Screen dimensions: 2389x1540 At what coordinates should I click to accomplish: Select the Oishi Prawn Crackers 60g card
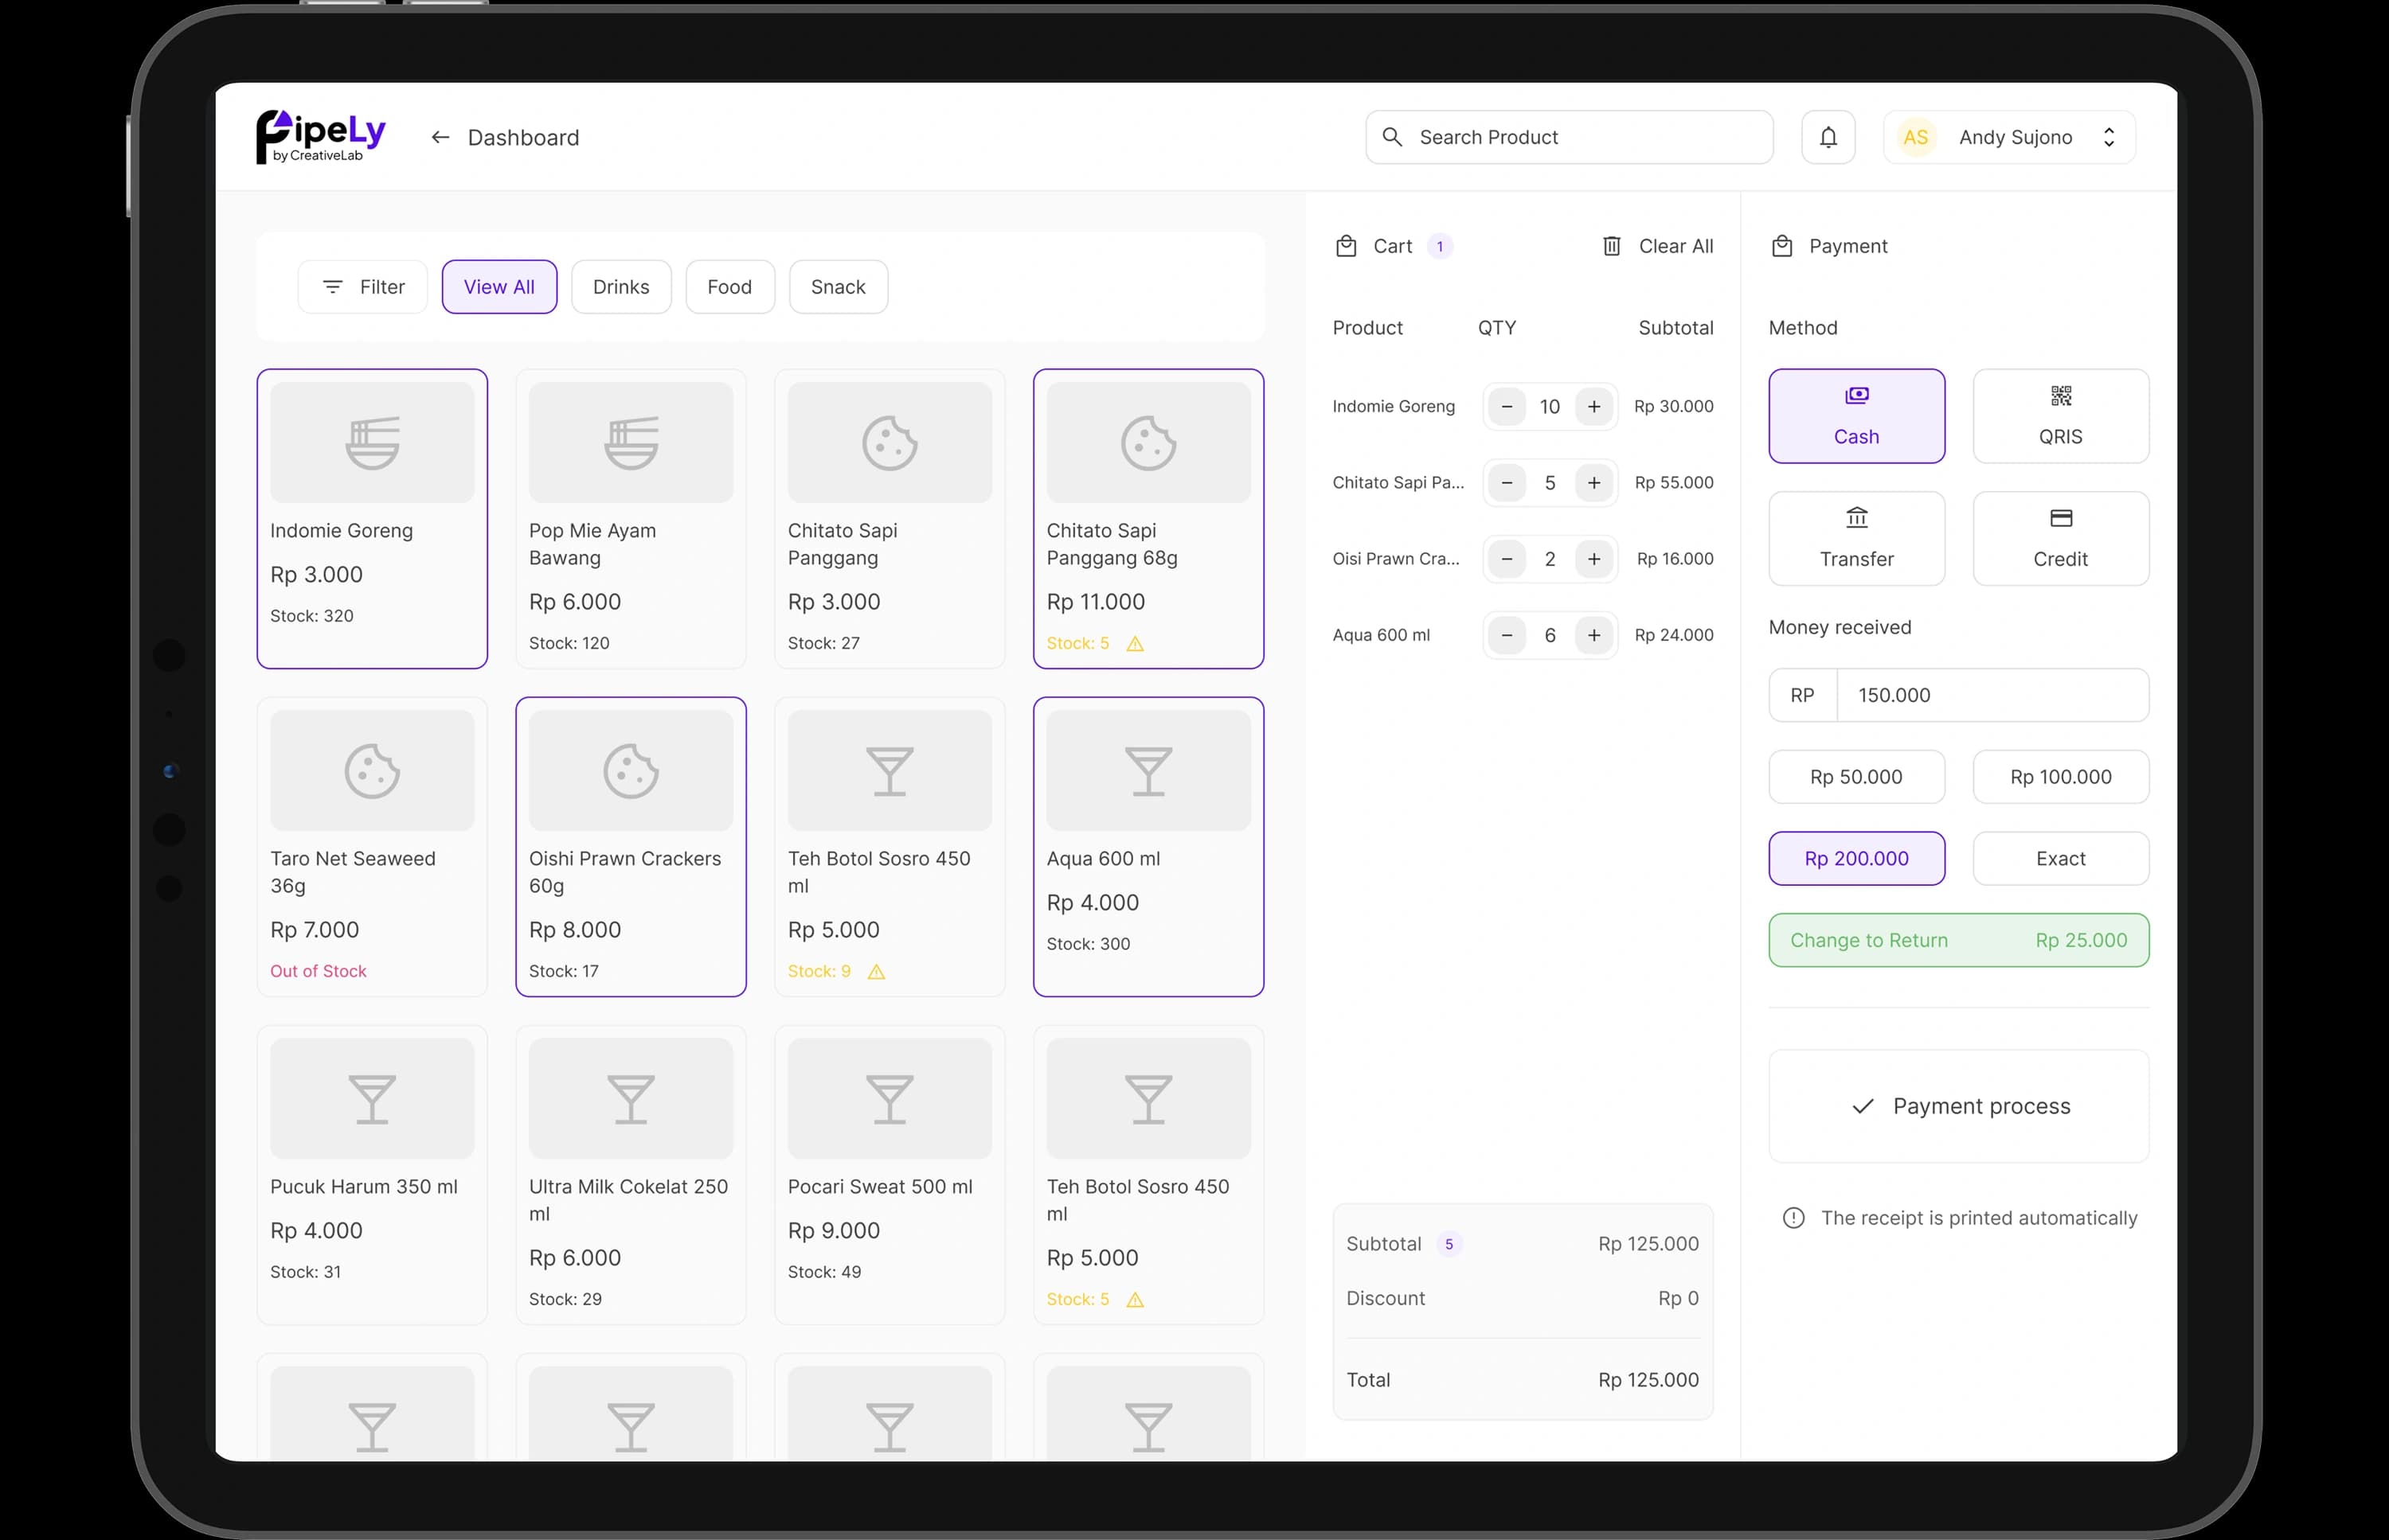(x=630, y=847)
